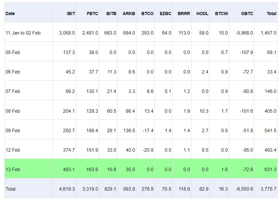Select the Total row label at bottom

pyautogui.click(x=10, y=189)
